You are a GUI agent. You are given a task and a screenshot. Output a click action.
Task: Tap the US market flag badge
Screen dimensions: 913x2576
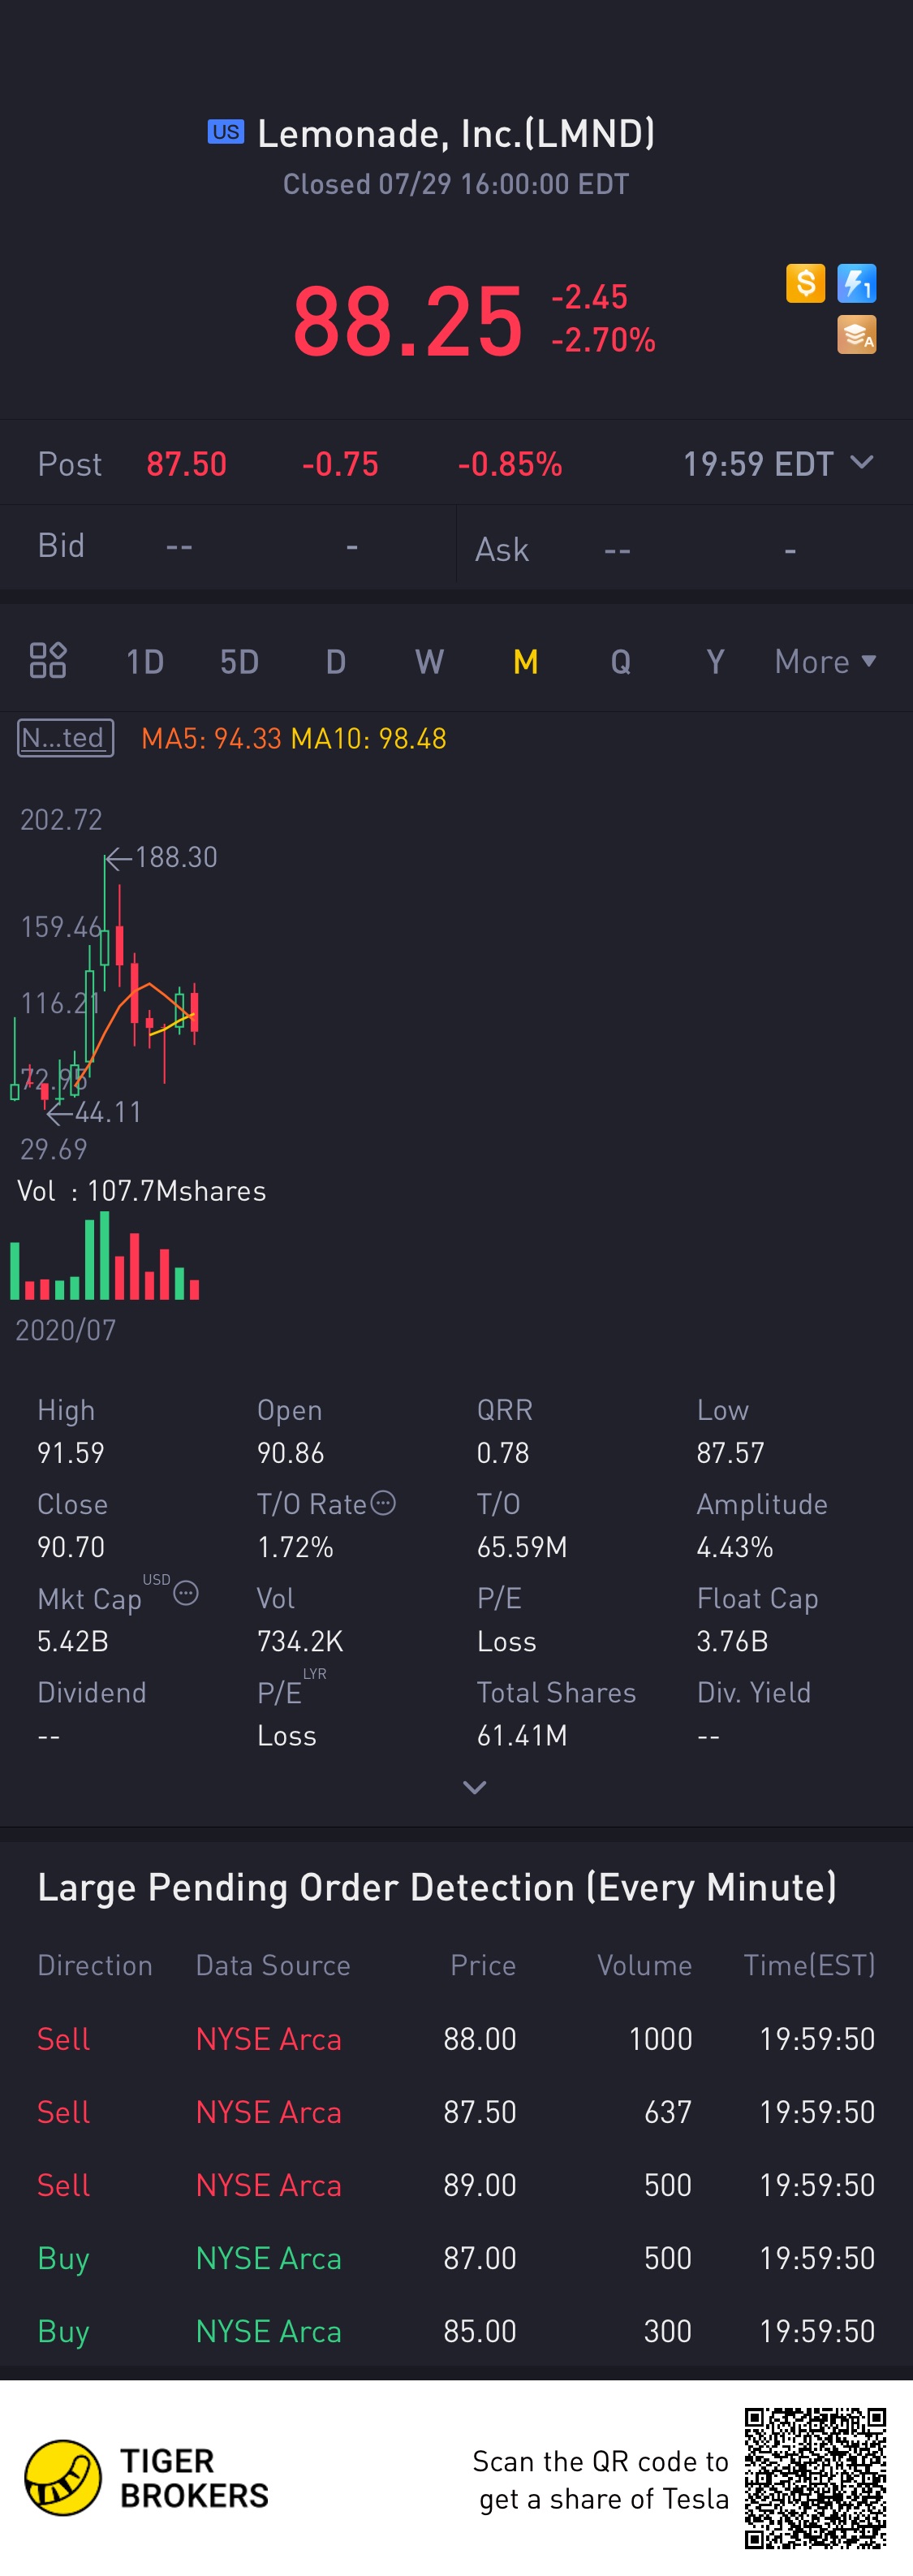click(226, 132)
